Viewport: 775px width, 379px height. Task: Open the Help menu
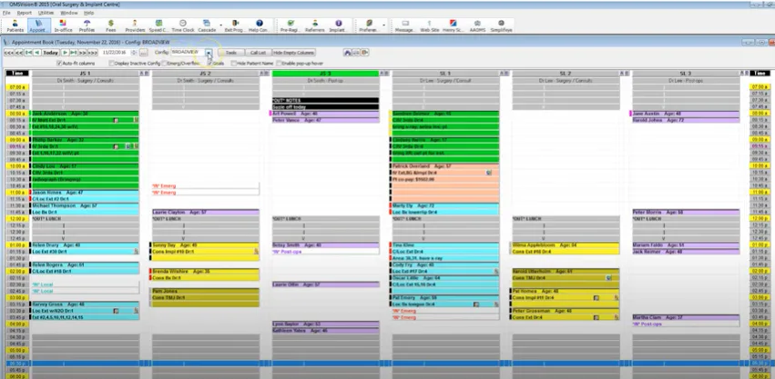pos(88,13)
